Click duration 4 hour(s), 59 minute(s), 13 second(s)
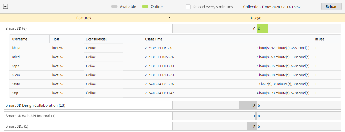345x132 pixels. (x=283, y=57)
